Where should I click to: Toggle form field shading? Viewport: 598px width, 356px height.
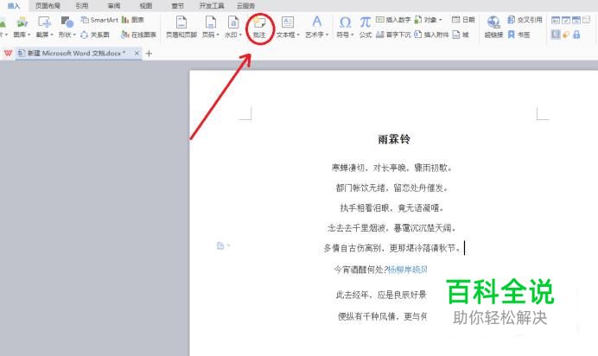556,35
